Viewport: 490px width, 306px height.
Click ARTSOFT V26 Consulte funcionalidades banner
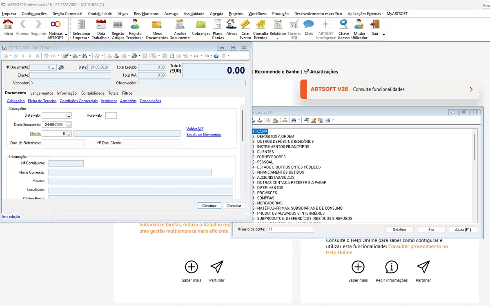tap(389, 89)
